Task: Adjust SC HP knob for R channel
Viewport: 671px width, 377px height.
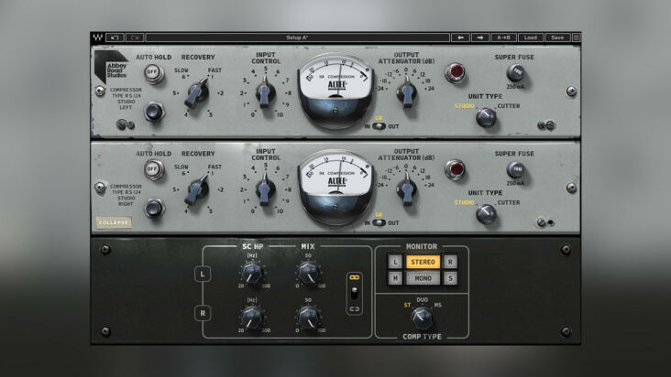Action: coord(252,318)
